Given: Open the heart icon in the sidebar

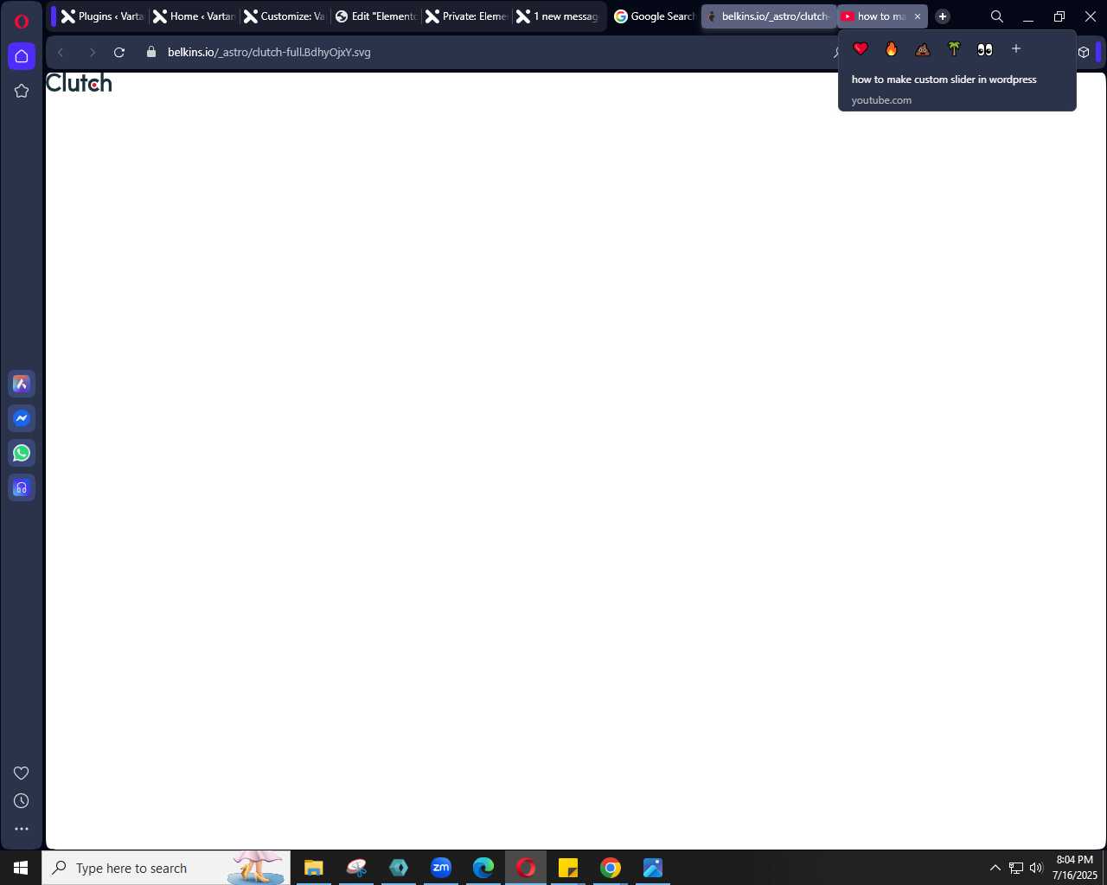Looking at the screenshot, I should click(22, 773).
